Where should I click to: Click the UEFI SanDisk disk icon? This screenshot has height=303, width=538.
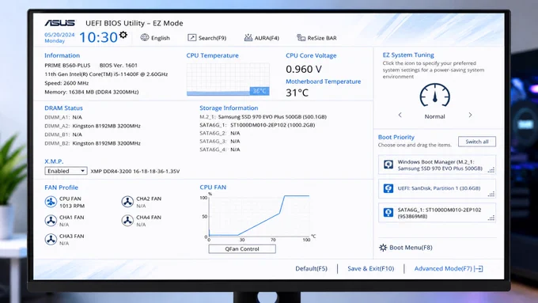(388, 188)
